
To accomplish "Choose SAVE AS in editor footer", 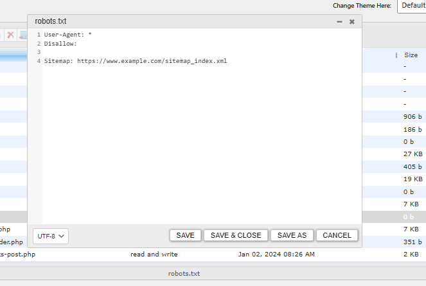I will tap(292, 235).
